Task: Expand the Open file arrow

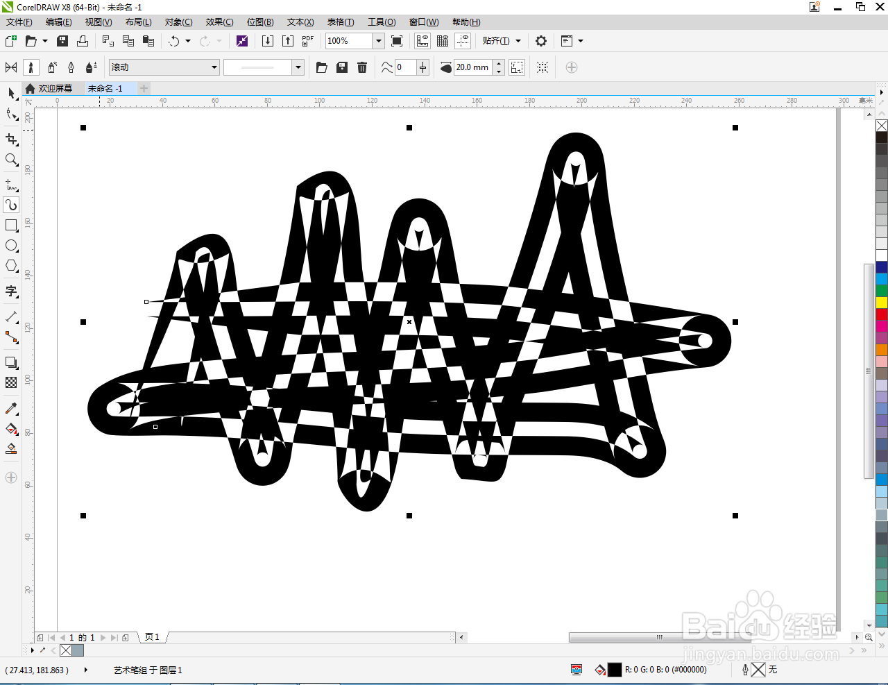Action: coord(45,41)
